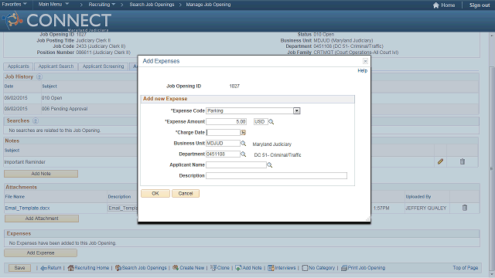
Task: Click the currency lookup magnifier beside USD
Action: pyautogui.click(x=271, y=122)
